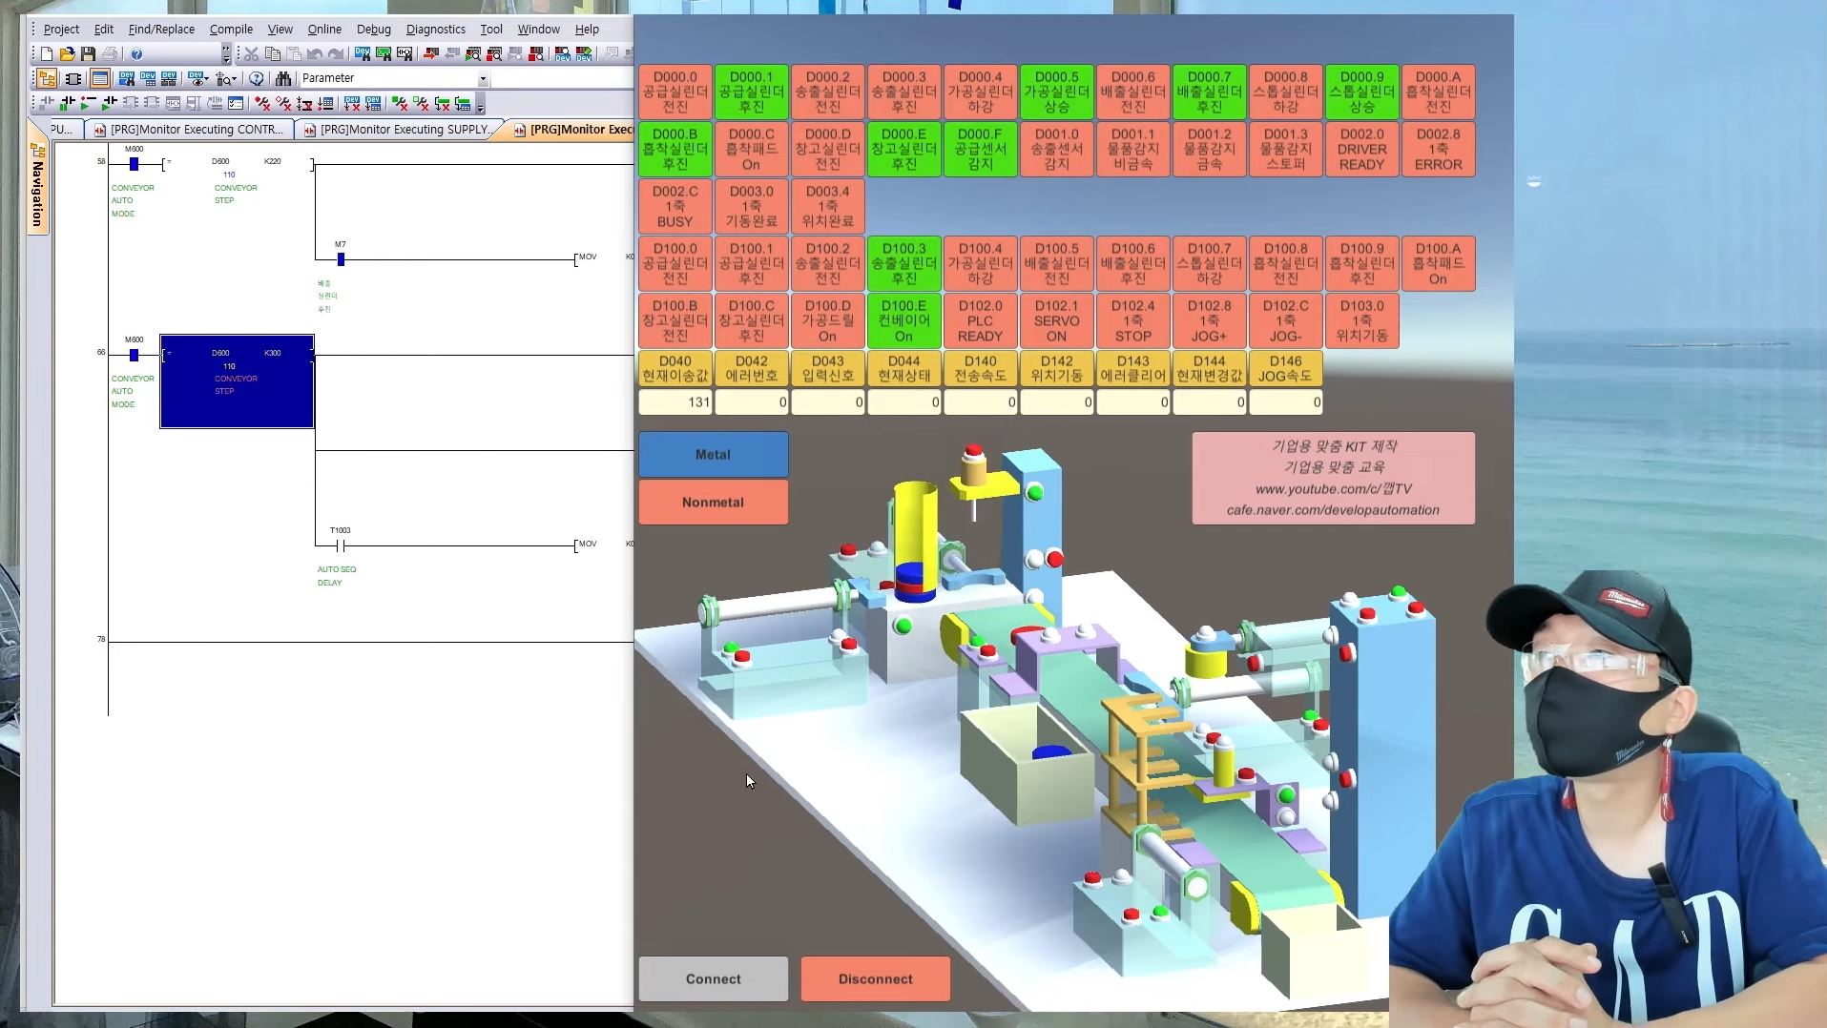Toggle D001.0 송출센서 감지 bit
Viewport: 1827px width, 1028px height.
[x=1056, y=149]
